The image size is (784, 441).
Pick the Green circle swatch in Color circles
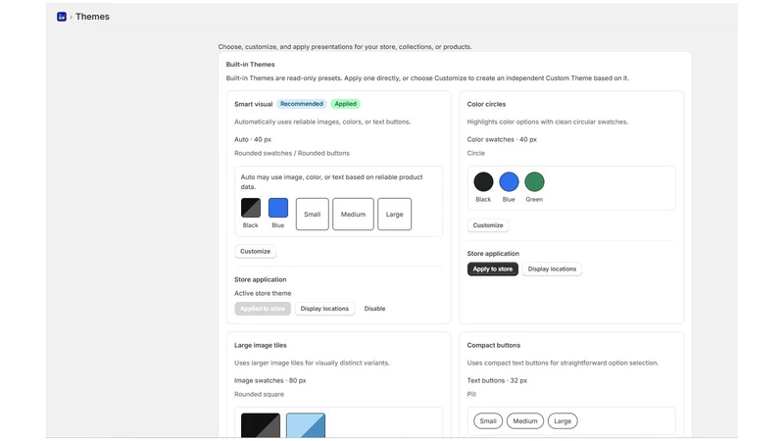click(534, 181)
